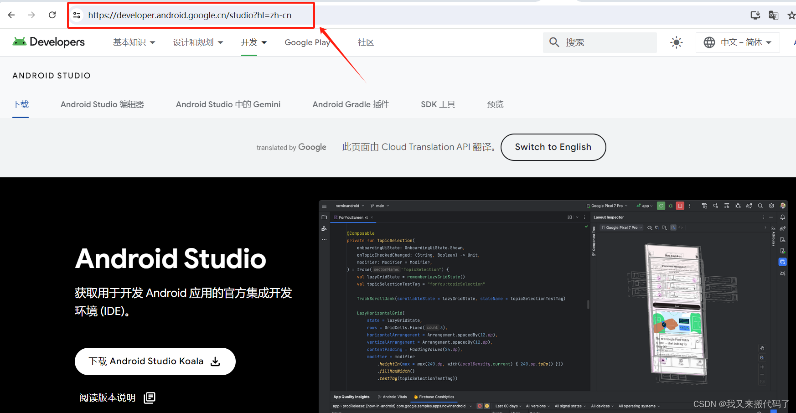Screen dimensions: 796x413
Task: Click into the 搜索 search field
Action: [x=600, y=42]
